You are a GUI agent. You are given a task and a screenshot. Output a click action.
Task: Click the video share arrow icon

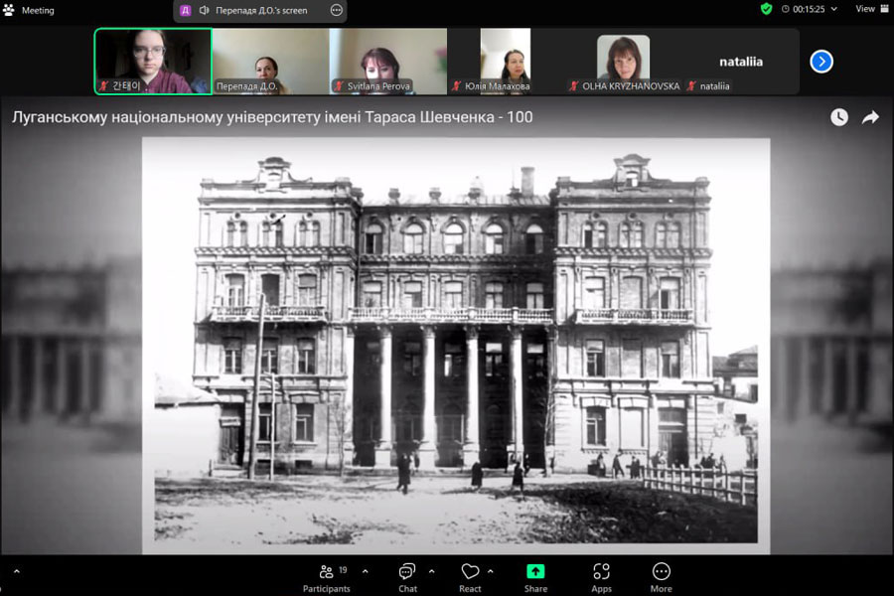pos(870,117)
